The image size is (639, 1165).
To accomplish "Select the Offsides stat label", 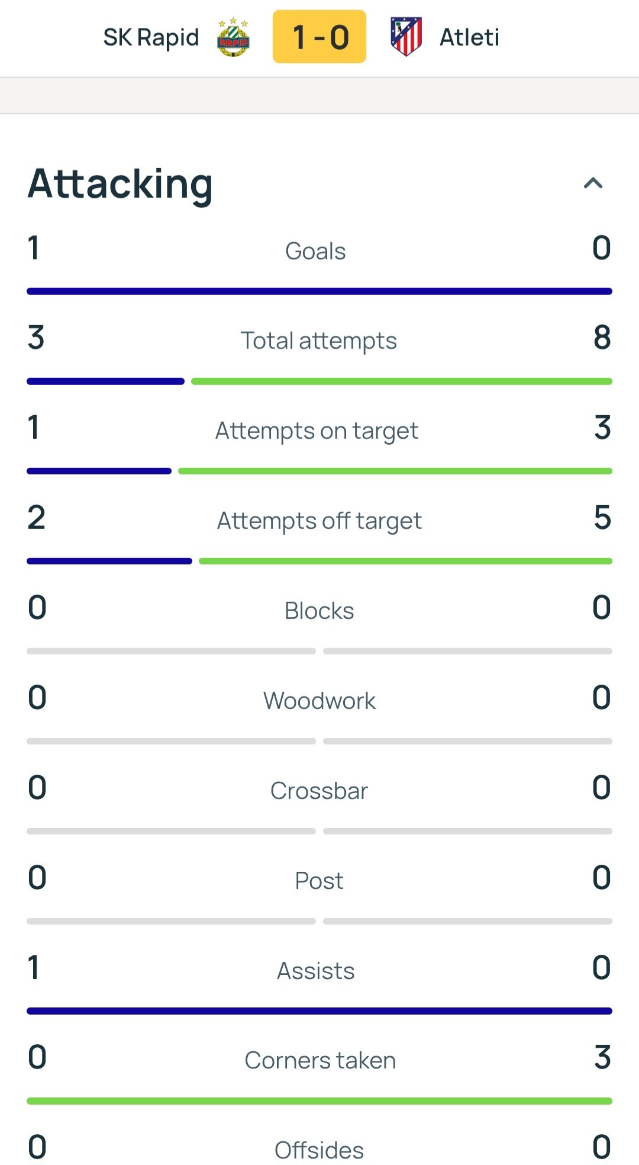I will tap(319, 1151).
